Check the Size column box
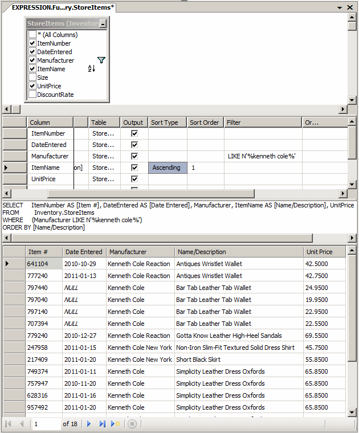 click(x=32, y=77)
